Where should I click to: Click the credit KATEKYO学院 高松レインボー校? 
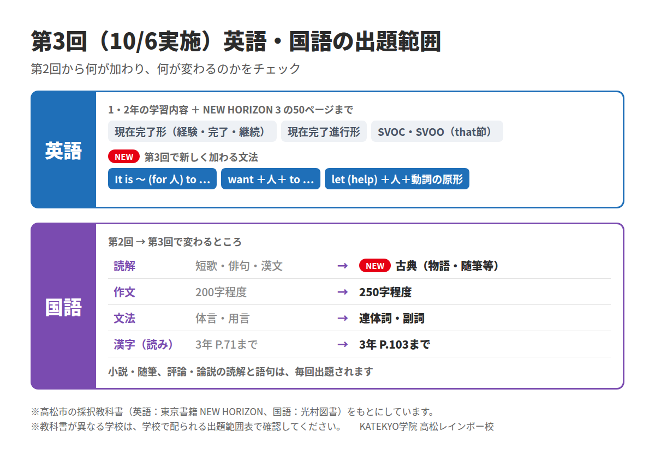pos(426,426)
